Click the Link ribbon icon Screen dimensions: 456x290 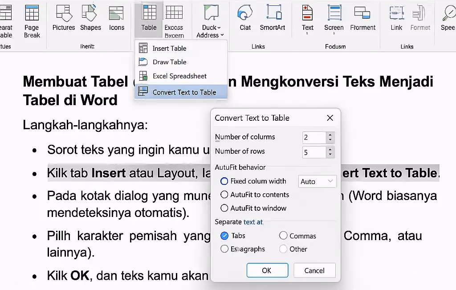coord(397,13)
